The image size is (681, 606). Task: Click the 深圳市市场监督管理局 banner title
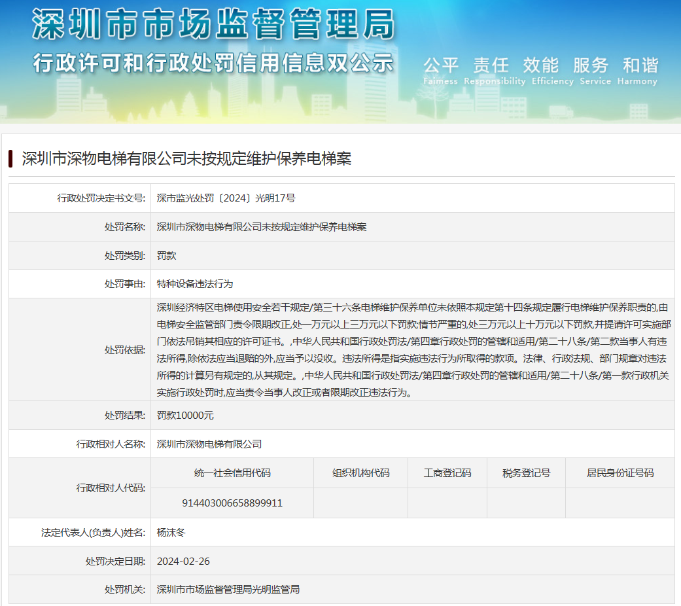[213, 25]
